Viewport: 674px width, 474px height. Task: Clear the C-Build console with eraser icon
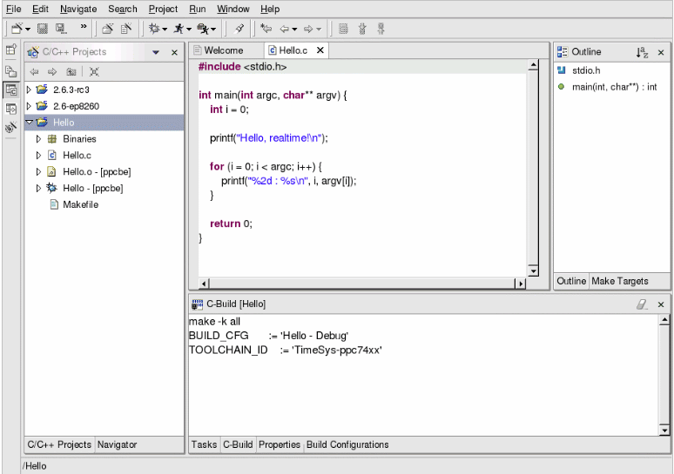pos(642,304)
